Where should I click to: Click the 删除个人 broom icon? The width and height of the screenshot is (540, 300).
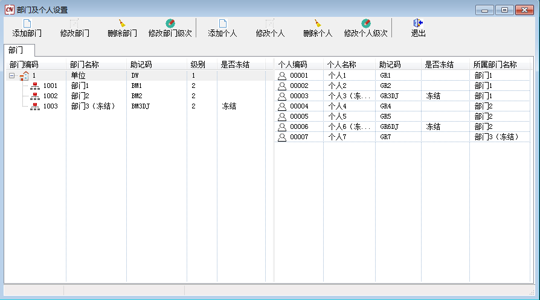tap(318, 23)
